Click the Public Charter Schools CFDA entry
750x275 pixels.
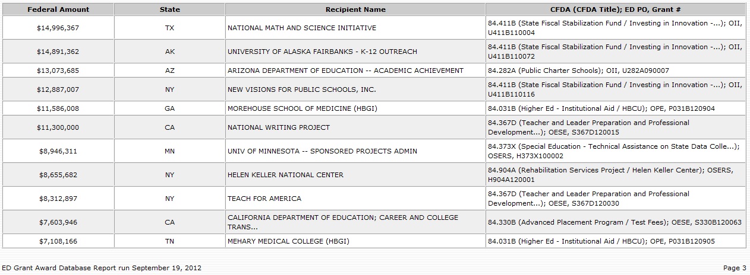click(x=578, y=71)
